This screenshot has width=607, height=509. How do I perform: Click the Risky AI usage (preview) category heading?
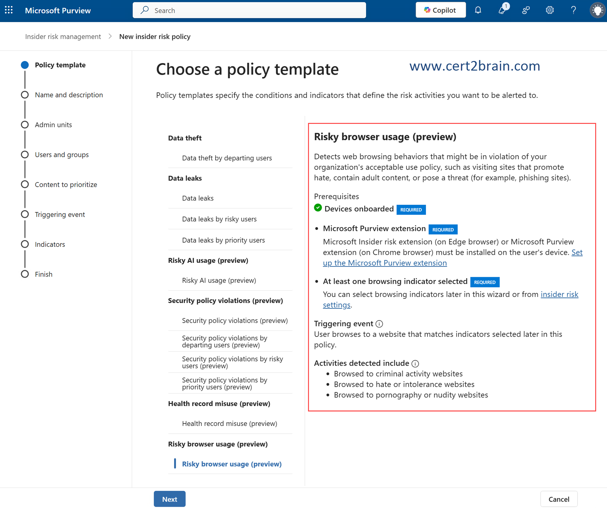click(208, 260)
